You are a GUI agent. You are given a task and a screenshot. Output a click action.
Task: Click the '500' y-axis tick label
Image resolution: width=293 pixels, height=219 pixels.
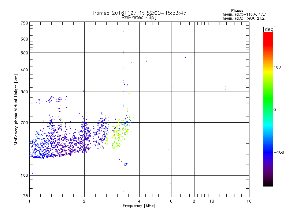click(24, 53)
